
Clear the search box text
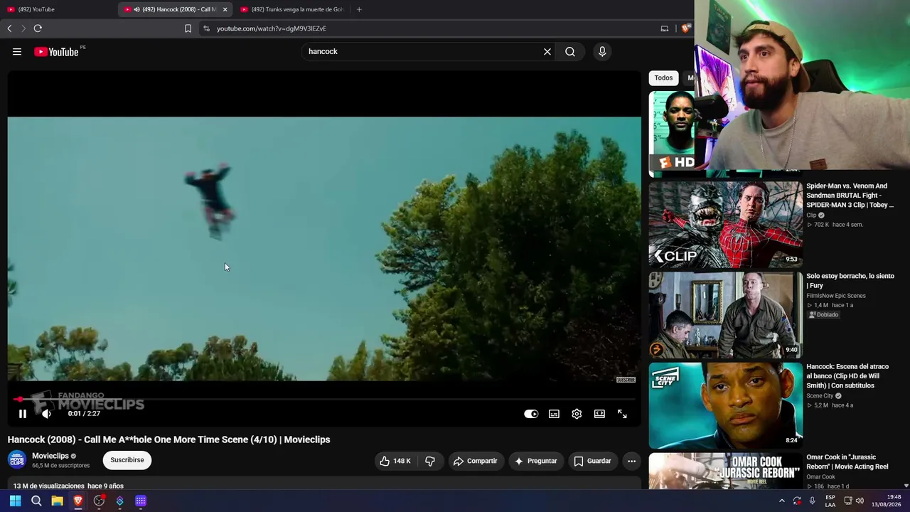point(547,51)
